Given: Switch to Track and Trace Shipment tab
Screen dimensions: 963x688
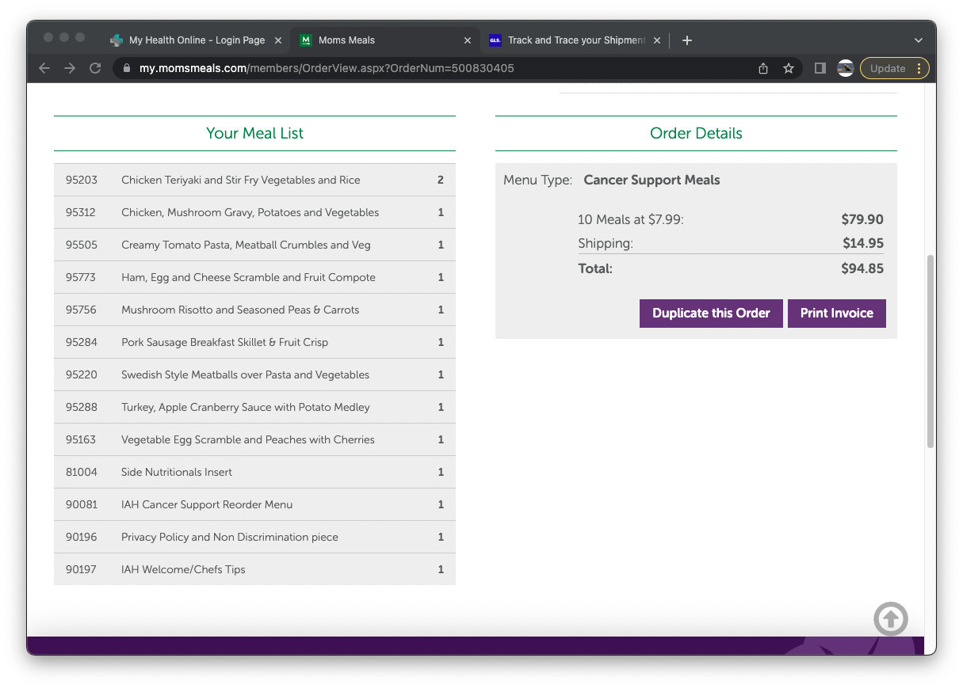Looking at the screenshot, I should (575, 40).
